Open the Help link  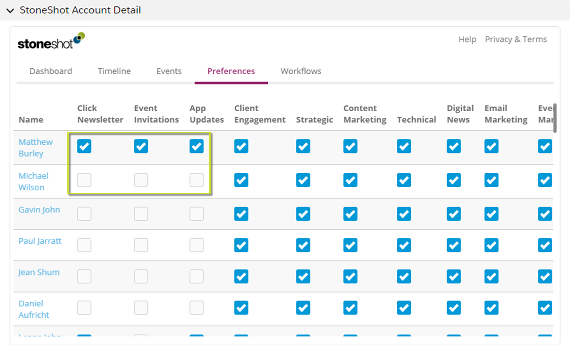coord(467,39)
